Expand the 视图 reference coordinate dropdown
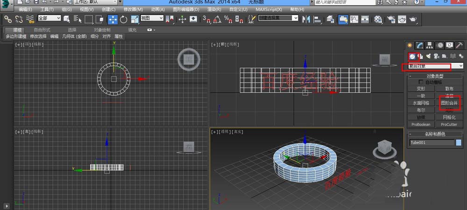The image size is (467, 210). tap(152, 18)
